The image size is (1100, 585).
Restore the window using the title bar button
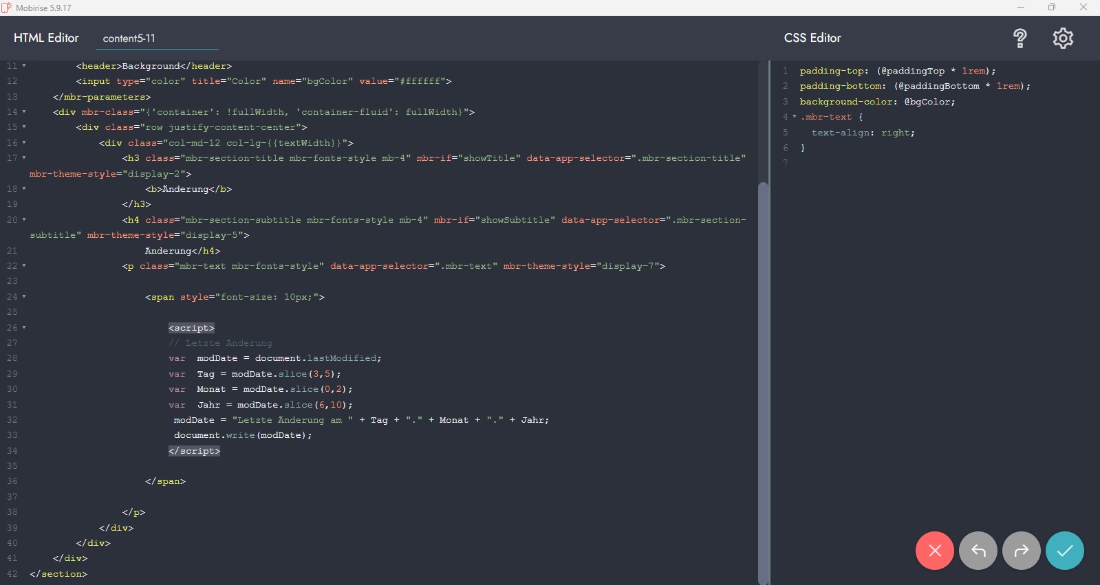click(x=1051, y=8)
